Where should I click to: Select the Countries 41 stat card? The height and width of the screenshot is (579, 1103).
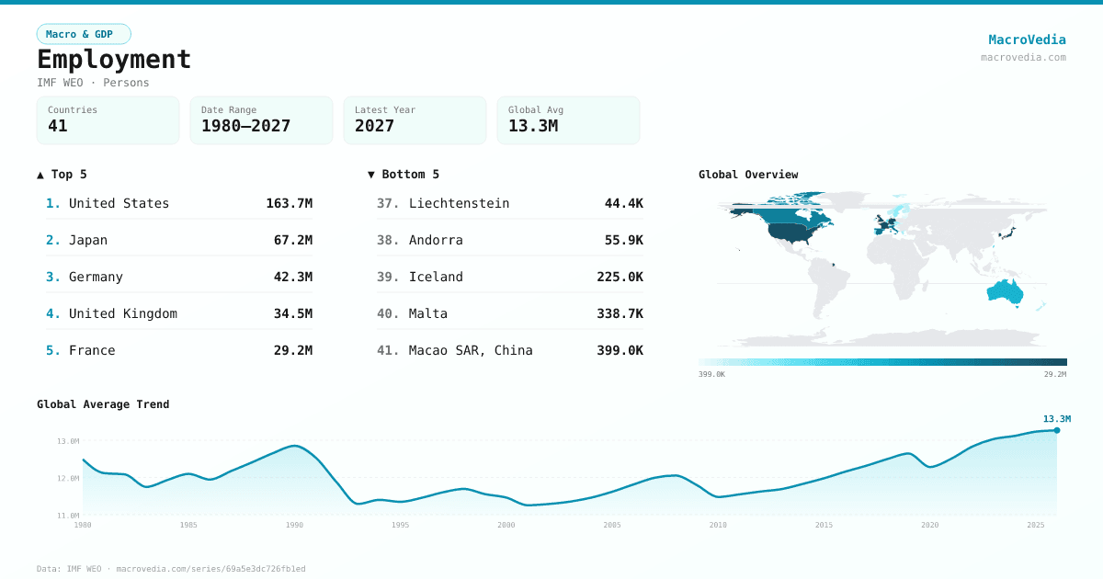(x=108, y=120)
